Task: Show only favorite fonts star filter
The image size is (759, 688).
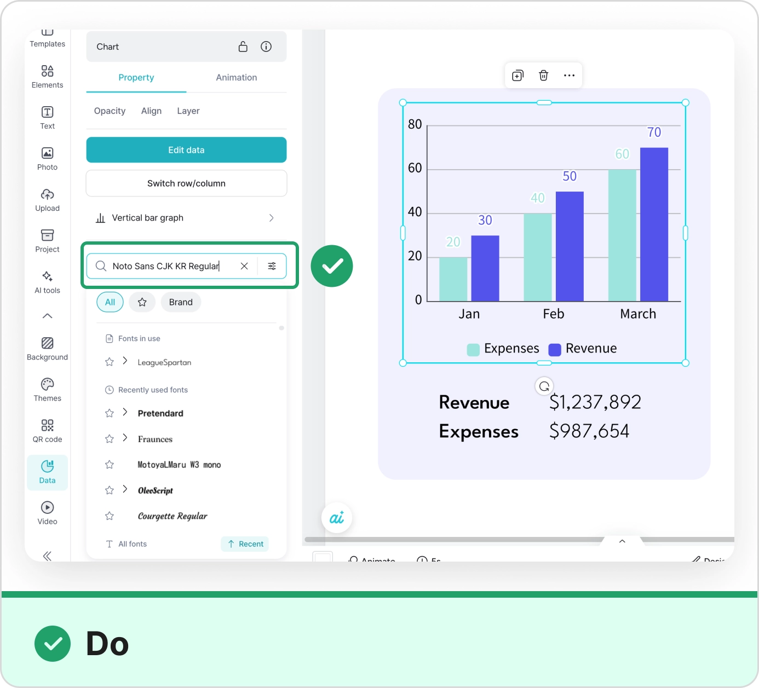Action: coord(142,302)
